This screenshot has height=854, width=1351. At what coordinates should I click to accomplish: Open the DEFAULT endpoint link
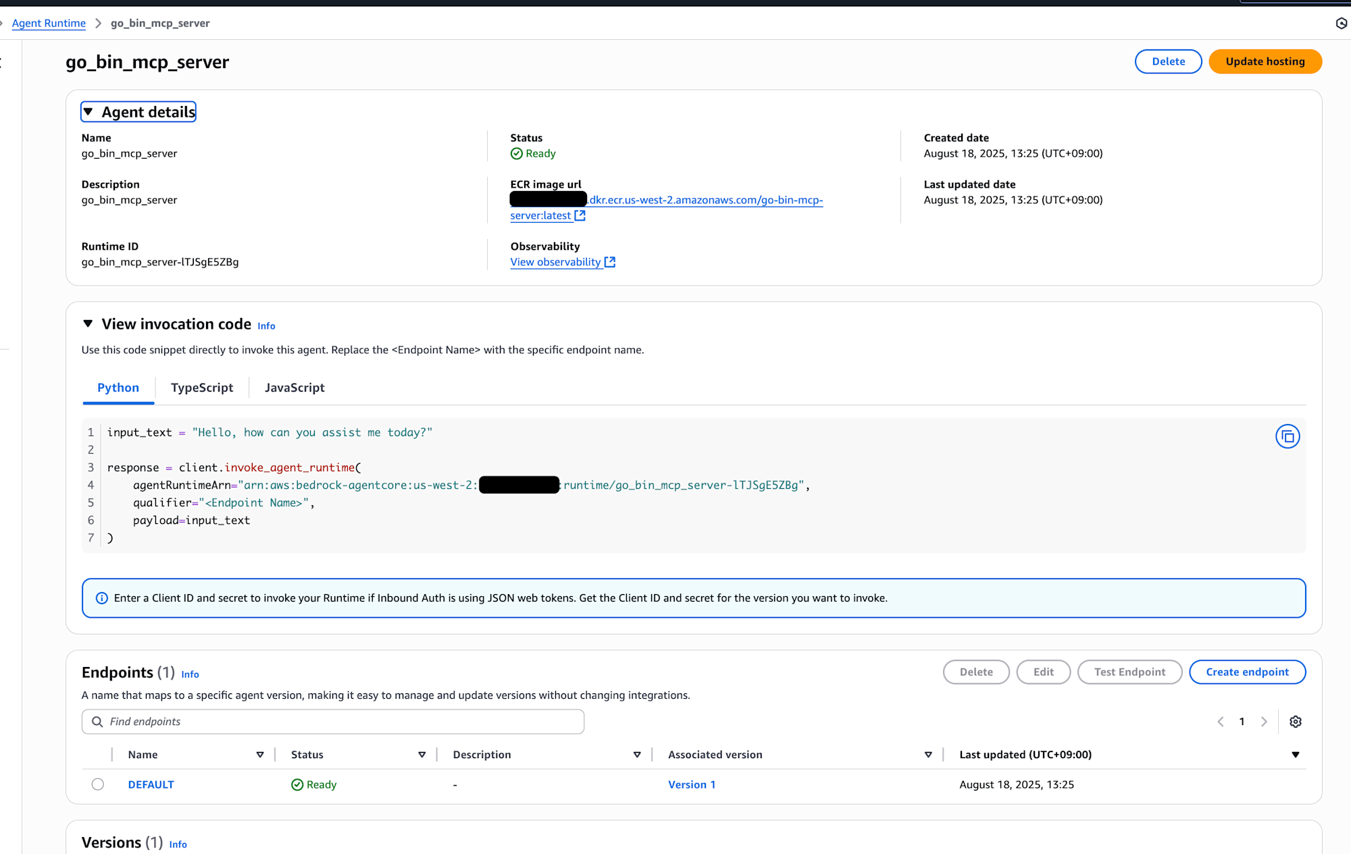click(151, 784)
